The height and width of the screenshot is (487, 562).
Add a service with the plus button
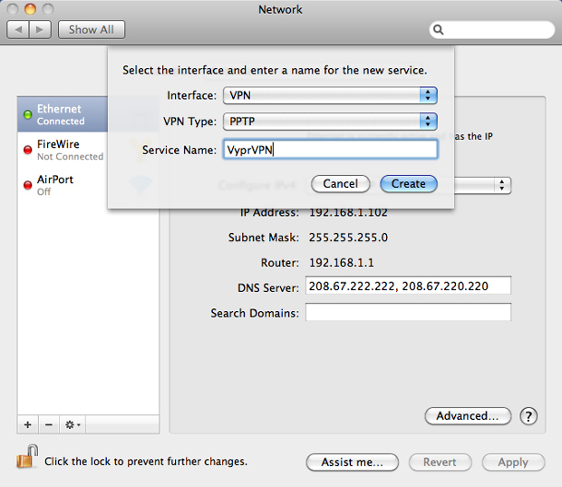click(28, 425)
